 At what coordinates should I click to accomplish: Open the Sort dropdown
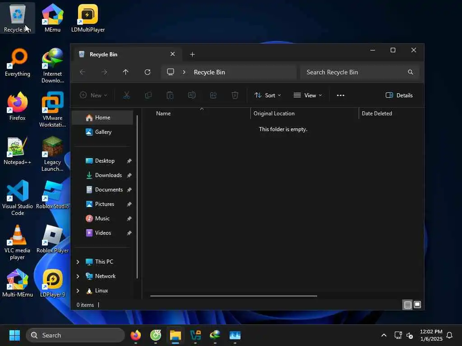(x=268, y=96)
